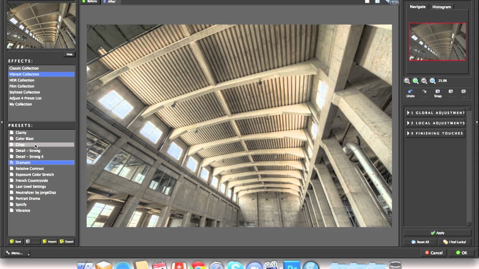The width and height of the screenshot is (479, 269).
Task: Click the fit to window zoom icon
Action: point(424,81)
